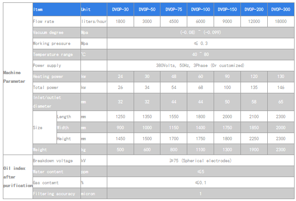This screenshot has width=296, height=201.
Task: Select the Weight row label
Action: (40, 150)
